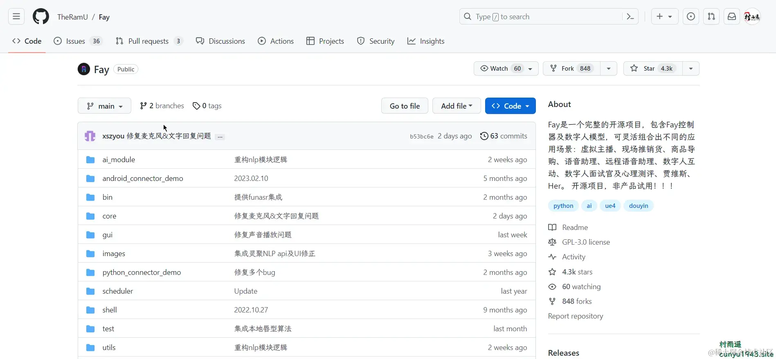
Task: Open the Discussions tab
Action: pos(220,41)
